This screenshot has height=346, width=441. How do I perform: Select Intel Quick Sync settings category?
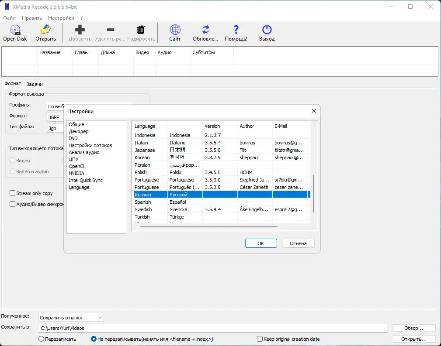pyautogui.click(x=86, y=180)
